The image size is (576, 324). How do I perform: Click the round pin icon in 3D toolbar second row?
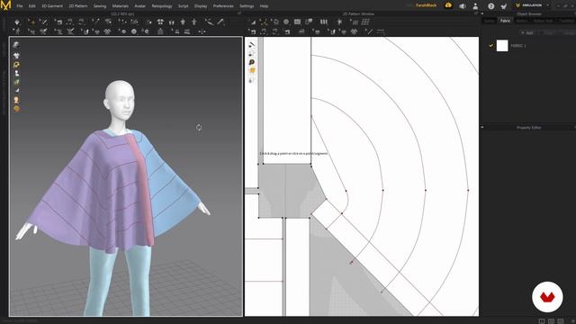(x=134, y=31)
